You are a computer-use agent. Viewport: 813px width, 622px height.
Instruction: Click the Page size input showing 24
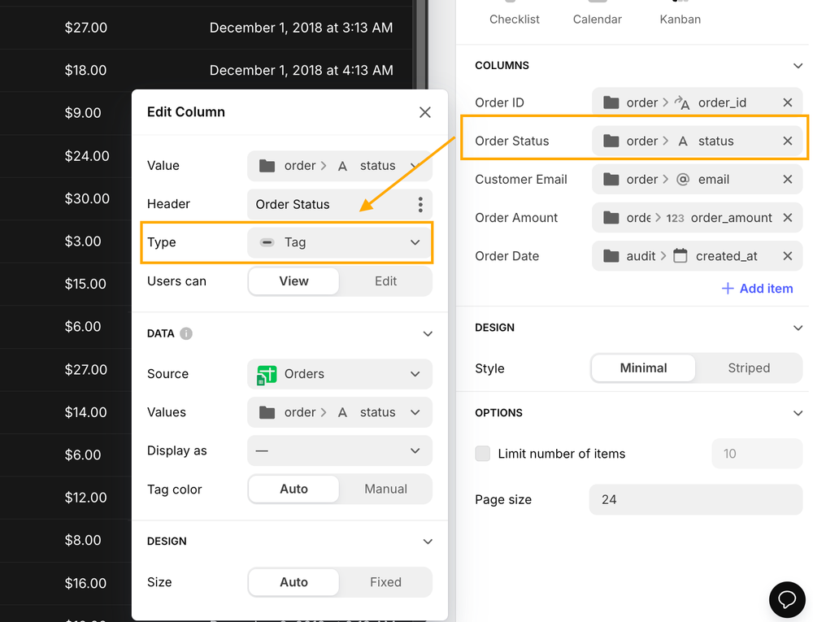pos(695,499)
